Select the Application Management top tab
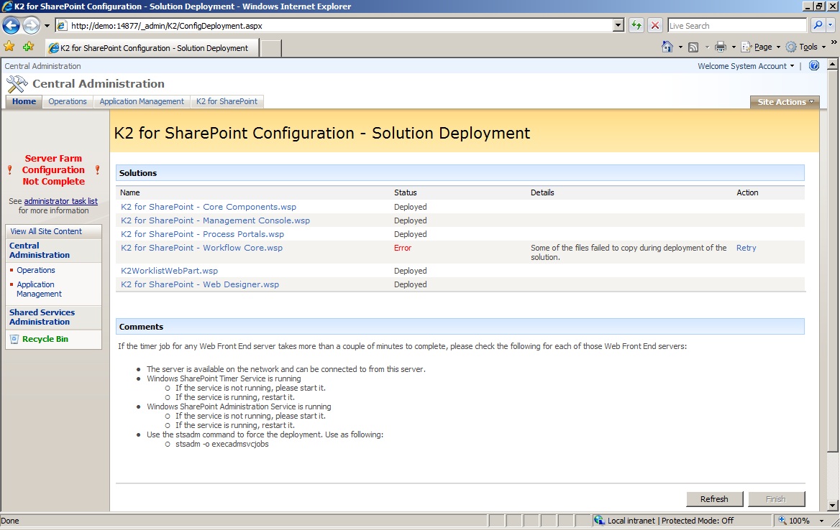This screenshot has width=840, height=530. pos(142,101)
